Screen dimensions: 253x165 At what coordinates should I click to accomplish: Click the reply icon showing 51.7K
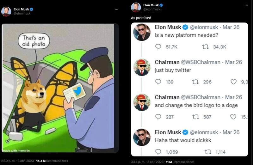[x=158, y=47]
